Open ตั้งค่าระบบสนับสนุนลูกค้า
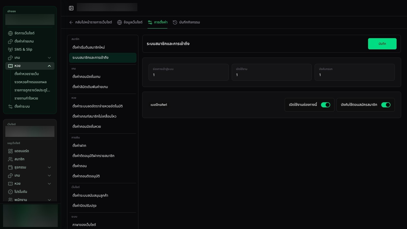The height and width of the screenshot is (229, 407). coord(103,195)
